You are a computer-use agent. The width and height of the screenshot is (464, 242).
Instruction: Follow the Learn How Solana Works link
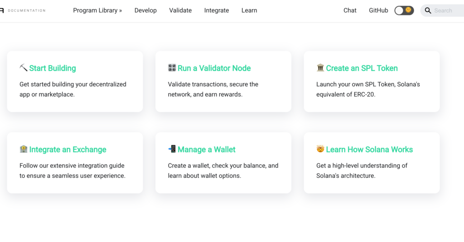[x=369, y=149]
